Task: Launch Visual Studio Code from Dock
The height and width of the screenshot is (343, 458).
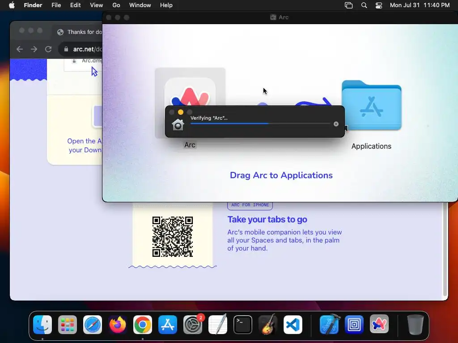Action: pos(293,324)
